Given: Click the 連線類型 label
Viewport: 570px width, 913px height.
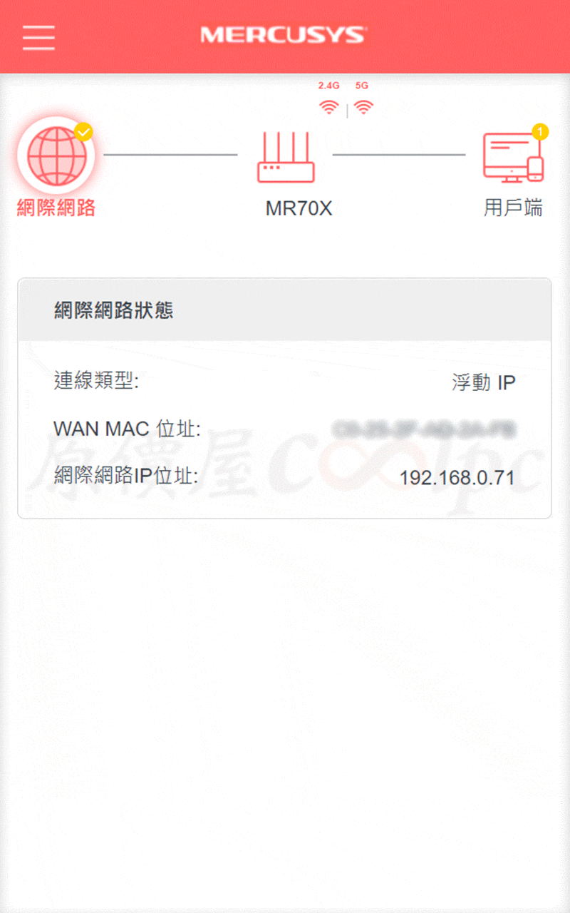Looking at the screenshot, I should (96, 381).
